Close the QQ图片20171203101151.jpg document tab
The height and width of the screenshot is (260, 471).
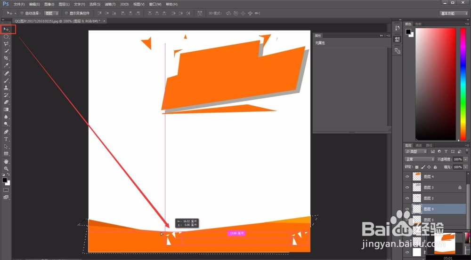(x=104, y=21)
